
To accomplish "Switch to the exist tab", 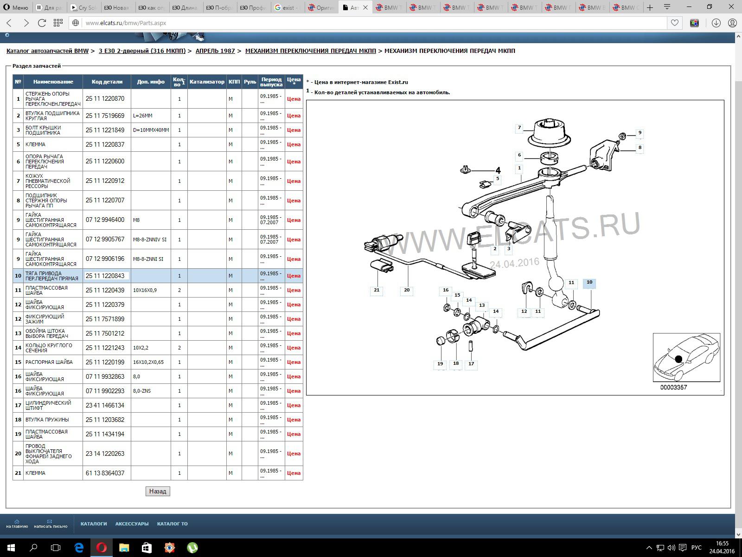I will (288, 7).
